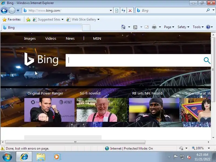Open Windows Explorer from taskbar
The height and width of the screenshot is (162, 216).
click(x=41, y=157)
